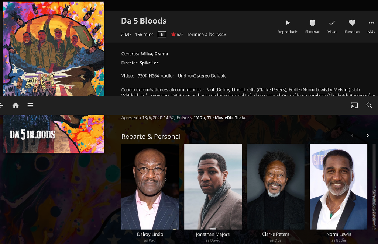The width and height of the screenshot is (378, 244).
Task: Click the R rating badge
Action: pos(162,34)
